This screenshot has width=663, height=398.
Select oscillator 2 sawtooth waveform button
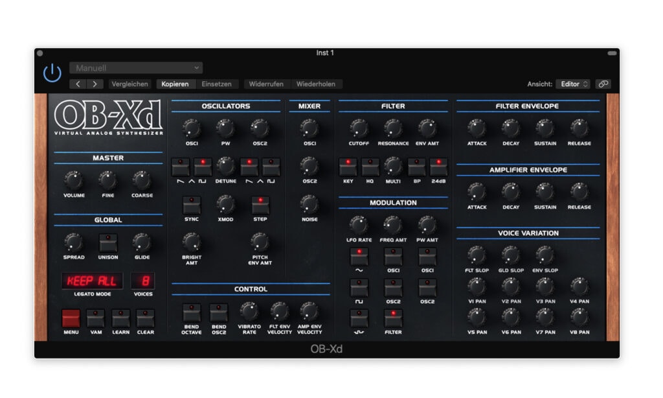249,167
